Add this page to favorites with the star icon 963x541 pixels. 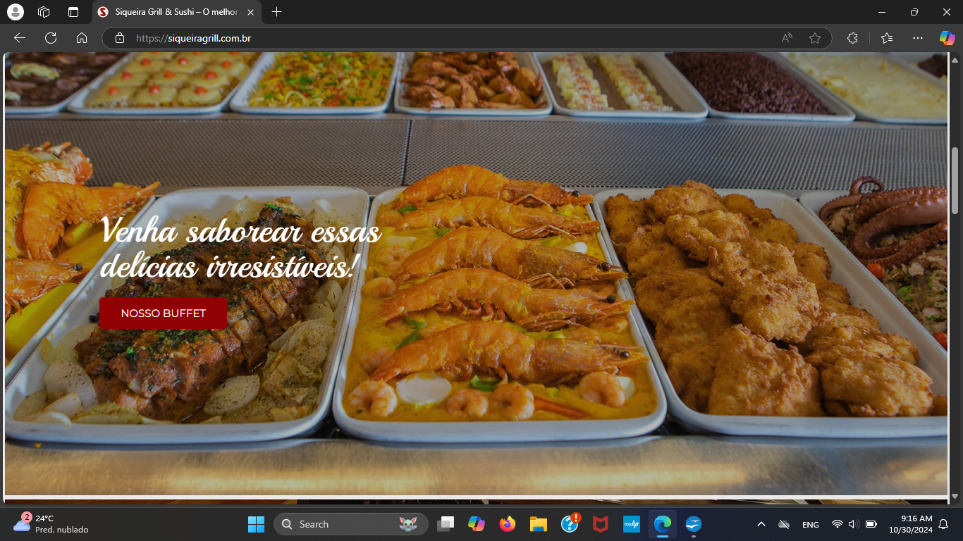point(815,38)
